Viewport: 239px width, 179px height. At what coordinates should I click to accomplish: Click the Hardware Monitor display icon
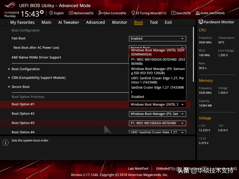(201, 22)
